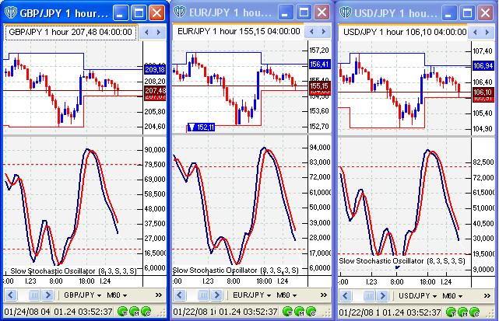Click next tab arrow in EUR/JPY window
499x321 pixels.
(323, 31)
